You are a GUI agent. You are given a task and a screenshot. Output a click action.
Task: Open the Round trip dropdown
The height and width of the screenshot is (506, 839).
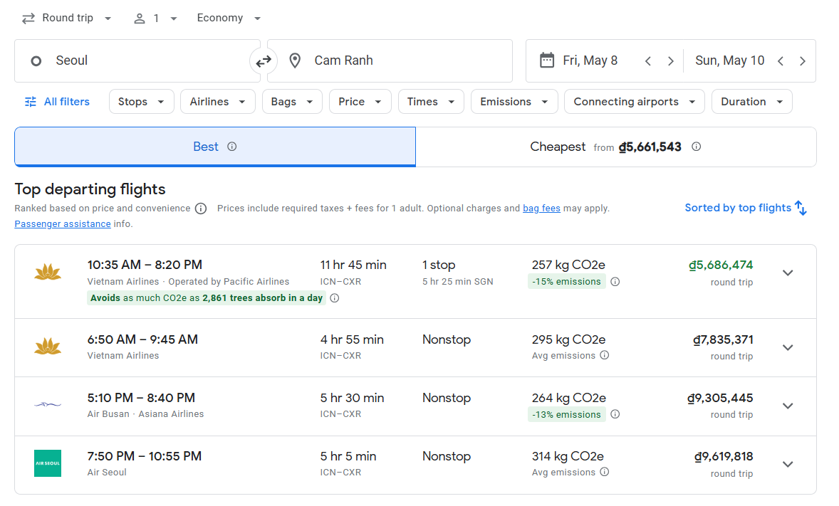(x=67, y=19)
